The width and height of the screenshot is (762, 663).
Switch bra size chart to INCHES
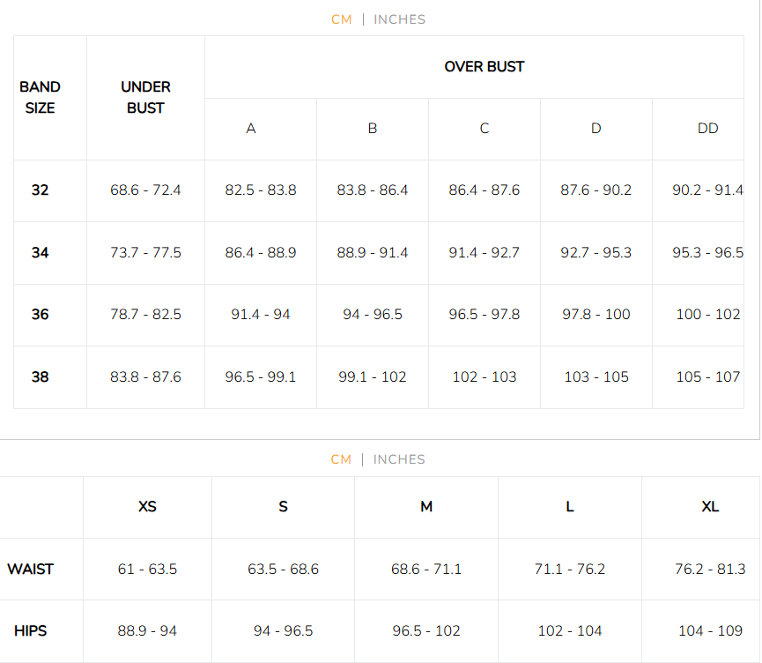tap(399, 19)
